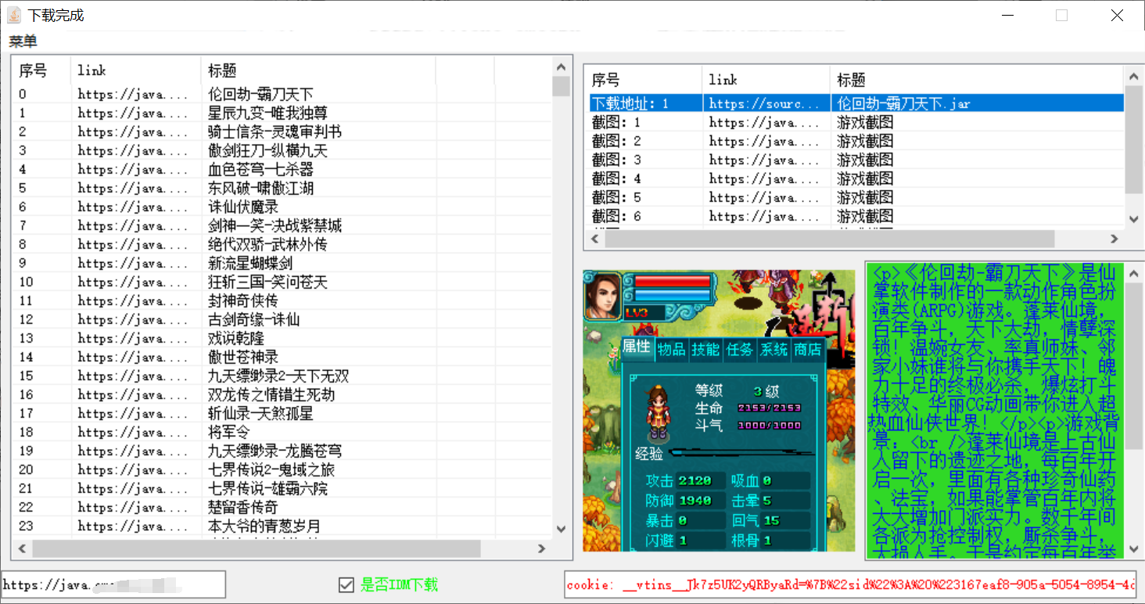Toggle the 是否IDM下载 checkbox

(346, 584)
